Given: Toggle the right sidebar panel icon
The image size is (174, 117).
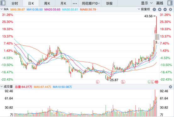Looking at the screenshot, I should click(170, 3).
